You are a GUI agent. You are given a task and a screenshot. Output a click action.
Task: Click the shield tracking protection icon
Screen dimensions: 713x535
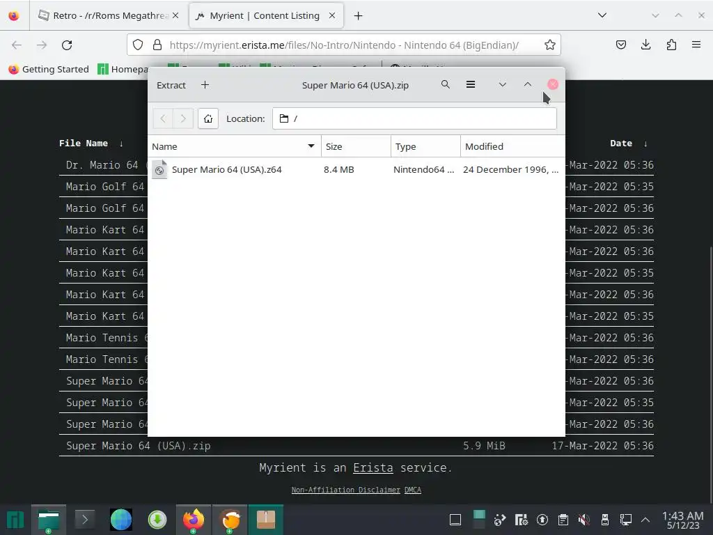[x=138, y=45]
